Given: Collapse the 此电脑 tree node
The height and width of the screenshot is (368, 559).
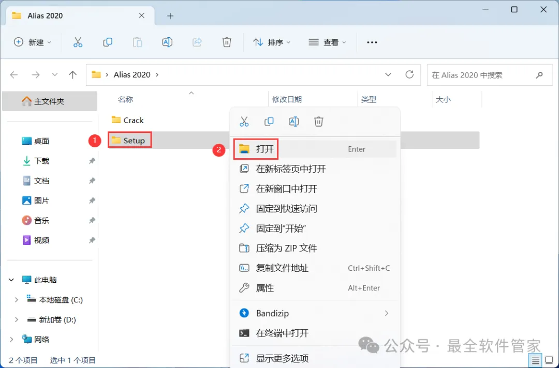Looking at the screenshot, I should coord(11,280).
